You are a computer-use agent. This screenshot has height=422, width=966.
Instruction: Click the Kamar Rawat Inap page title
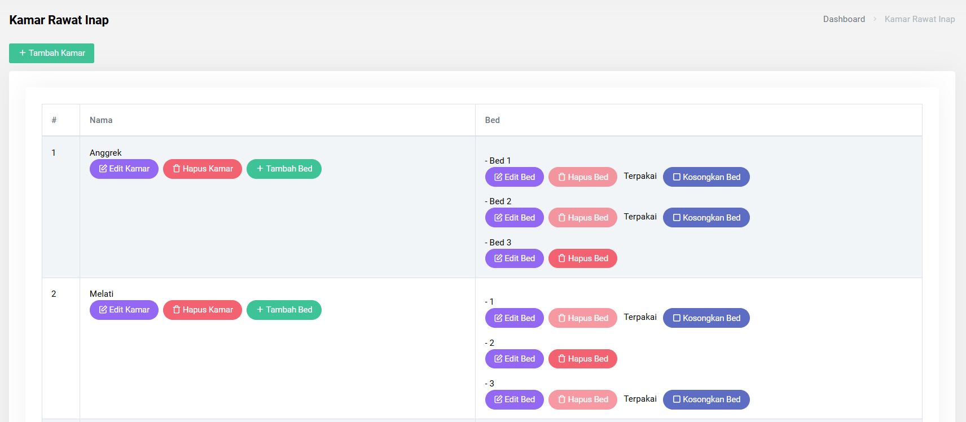tap(59, 20)
